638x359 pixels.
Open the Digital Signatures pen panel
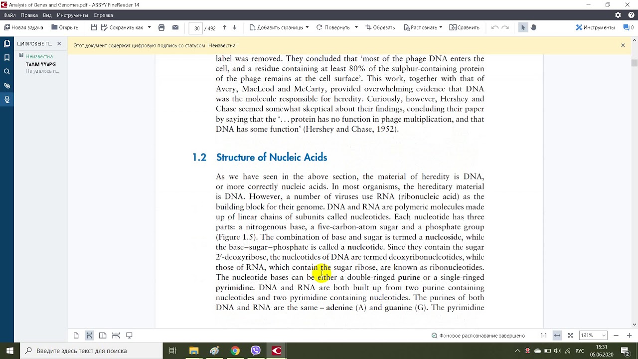(7, 100)
